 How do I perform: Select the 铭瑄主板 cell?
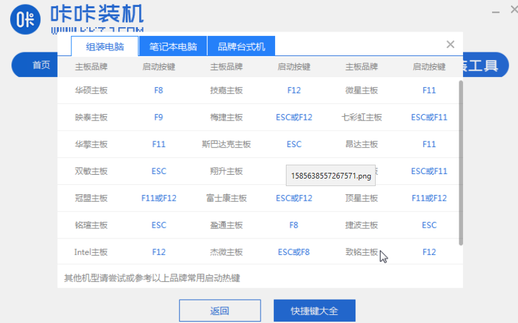[x=91, y=225]
